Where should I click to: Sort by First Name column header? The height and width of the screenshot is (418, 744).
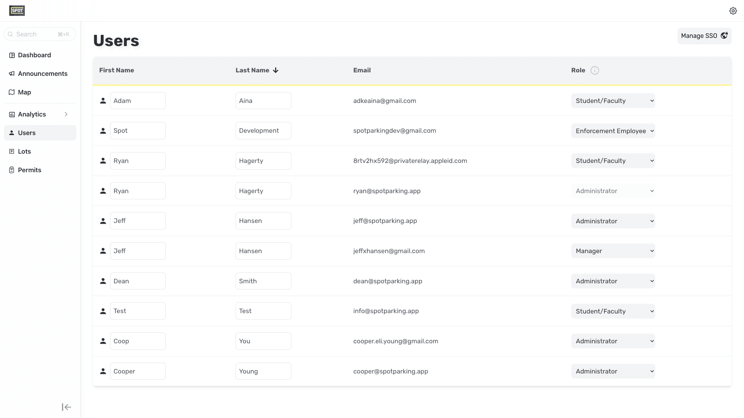tap(116, 70)
